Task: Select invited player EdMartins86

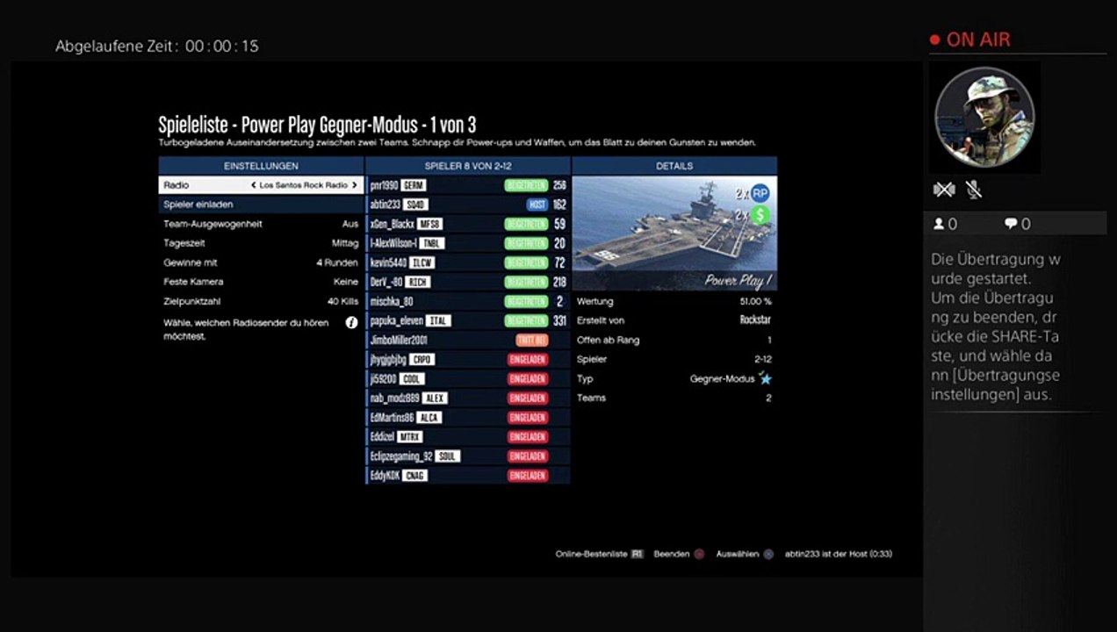Action: 467,417
